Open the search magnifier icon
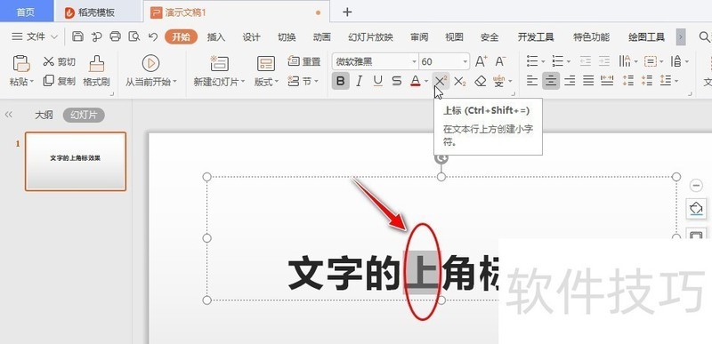Screen dimensions: 712x344 coord(704,36)
